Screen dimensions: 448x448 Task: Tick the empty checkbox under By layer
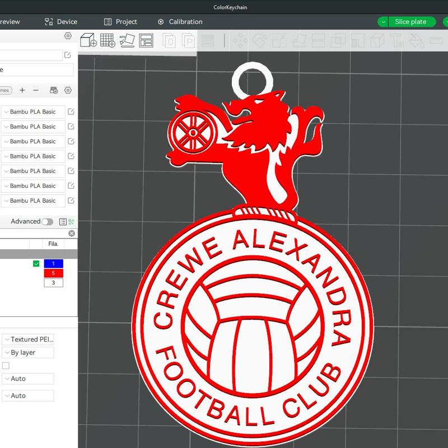[6, 366]
